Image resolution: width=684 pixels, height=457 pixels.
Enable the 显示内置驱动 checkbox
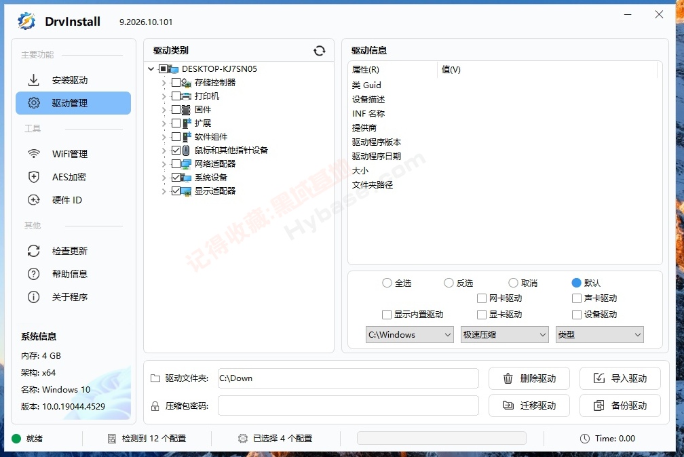pyautogui.click(x=387, y=315)
